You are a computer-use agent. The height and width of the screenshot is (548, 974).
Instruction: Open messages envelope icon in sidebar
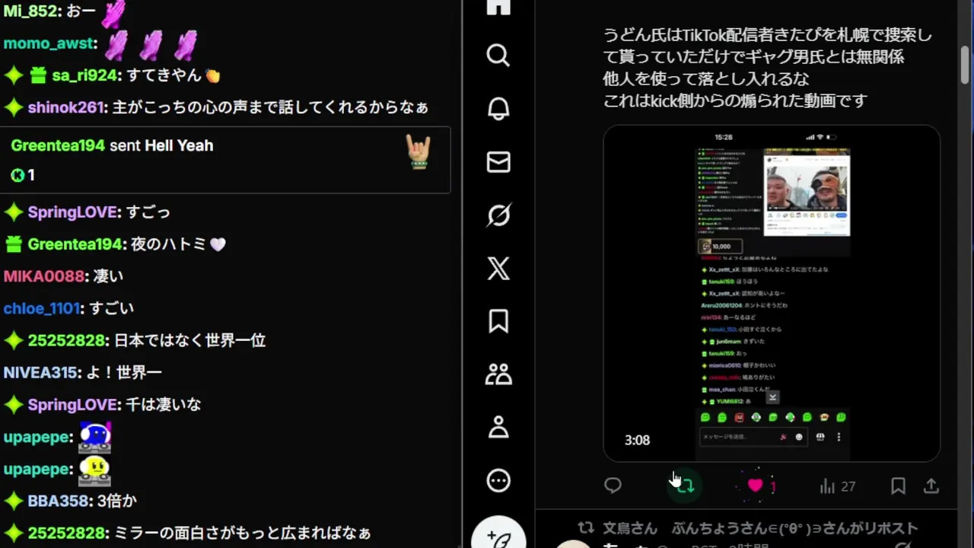[498, 162]
